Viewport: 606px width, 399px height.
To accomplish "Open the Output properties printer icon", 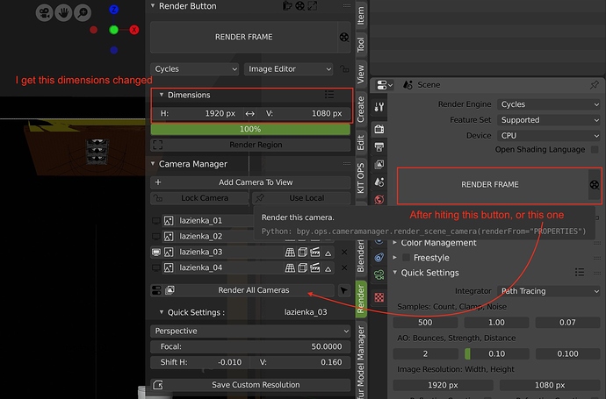I will (x=379, y=146).
